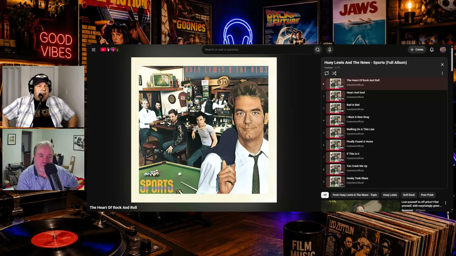The image size is (456, 256).
Task: Play 'Walking On A Thin Line' title link
Action: [x=361, y=129]
